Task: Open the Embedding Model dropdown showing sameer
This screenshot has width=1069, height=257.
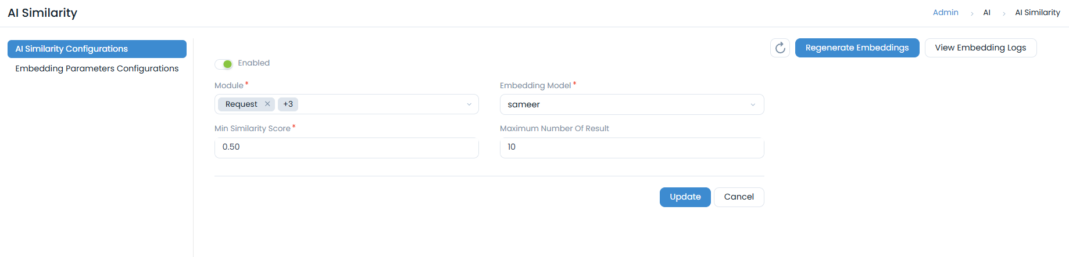Action: pyautogui.click(x=622, y=104)
